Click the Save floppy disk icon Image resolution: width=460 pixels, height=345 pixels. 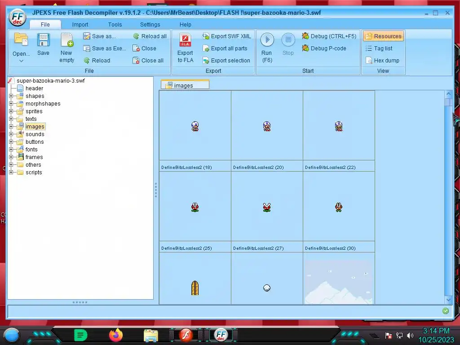tap(43, 40)
